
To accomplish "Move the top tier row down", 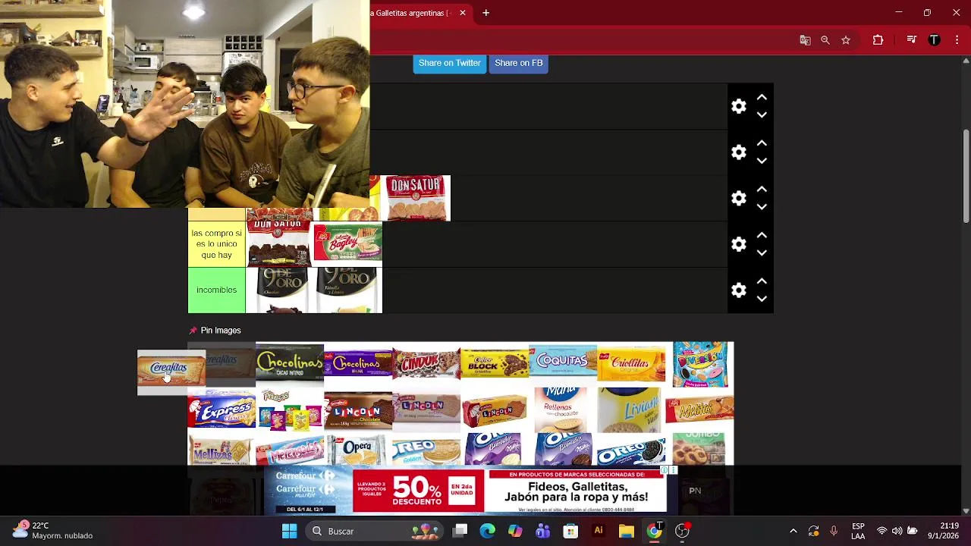I will click(x=762, y=115).
